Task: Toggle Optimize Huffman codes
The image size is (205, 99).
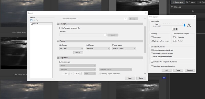Action: click(x=152, y=41)
